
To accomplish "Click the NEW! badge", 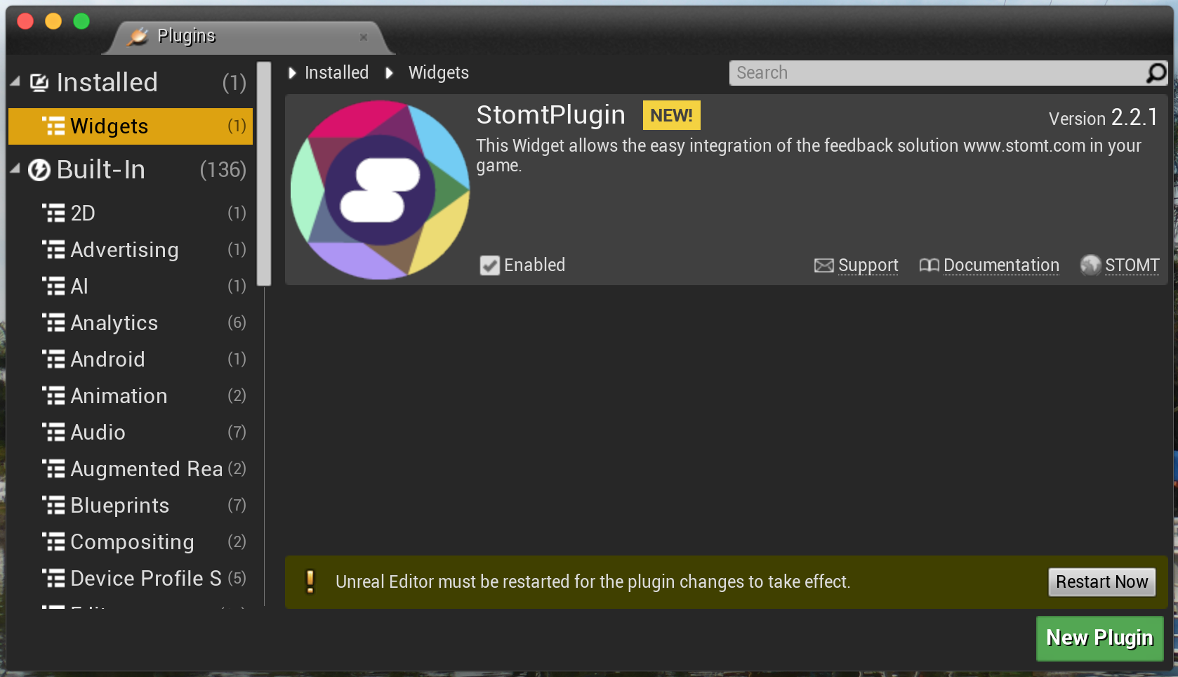I will (672, 116).
